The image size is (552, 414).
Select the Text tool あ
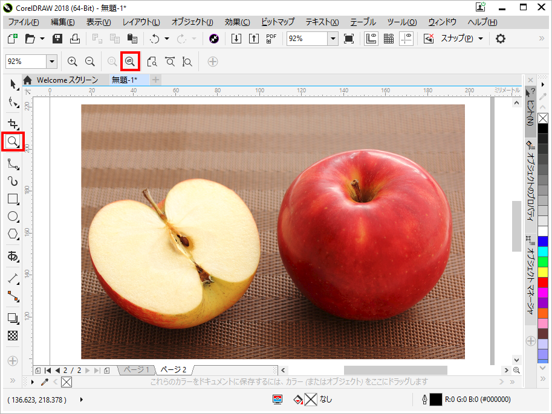tap(13, 256)
